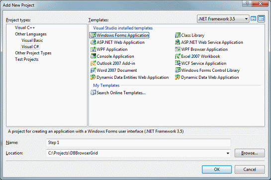Switch to small icons view
This screenshot has width=271, height=180.
coord(261,18)
